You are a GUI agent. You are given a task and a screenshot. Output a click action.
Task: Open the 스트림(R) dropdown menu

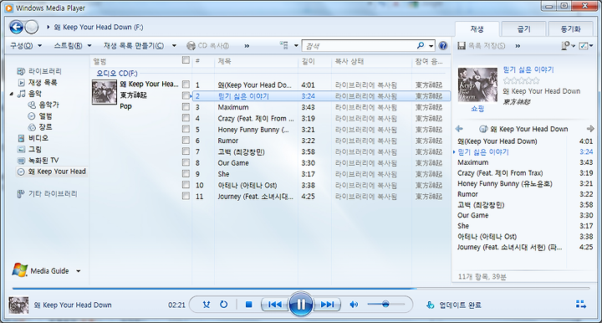click(x=73, y=46)
